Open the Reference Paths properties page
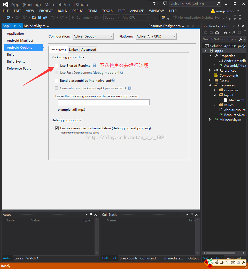Image resolution: width=248 pixels, height=269 pixels. point(19,69)
